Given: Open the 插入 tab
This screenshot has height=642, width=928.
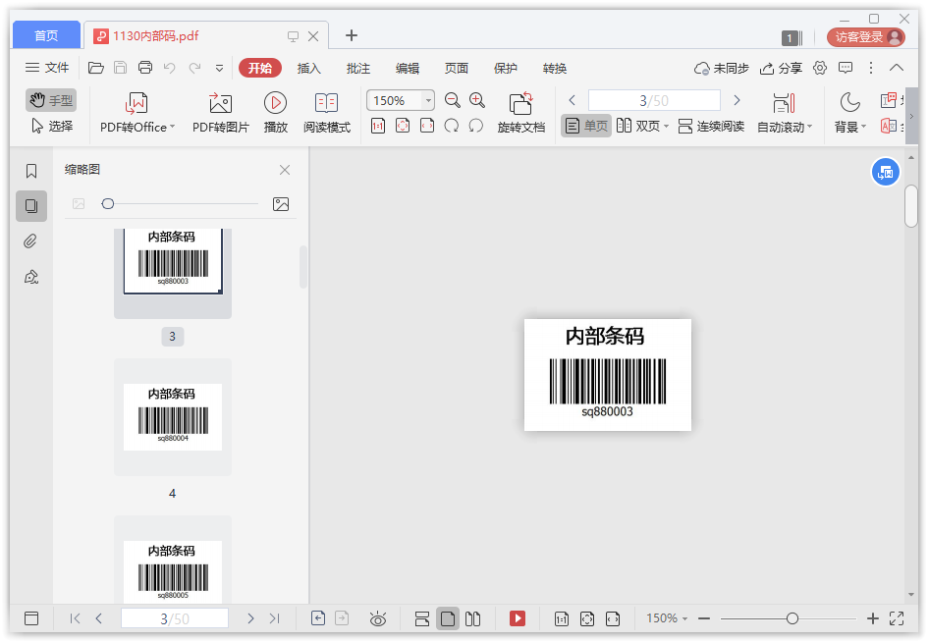Looking at the screenshot, I should [309, 68].
